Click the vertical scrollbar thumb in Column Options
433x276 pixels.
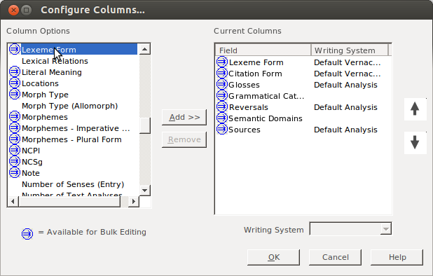point(145,125)
